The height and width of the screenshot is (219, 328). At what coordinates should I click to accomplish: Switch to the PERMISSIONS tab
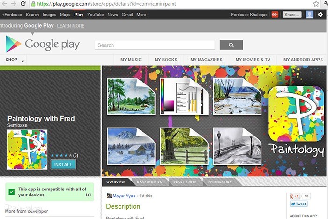tap(220, 182)
